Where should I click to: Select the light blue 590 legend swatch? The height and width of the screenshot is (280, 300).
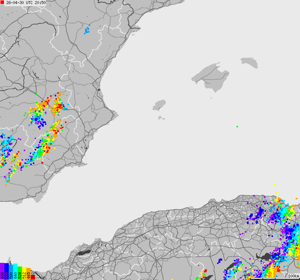coord(11,274)
